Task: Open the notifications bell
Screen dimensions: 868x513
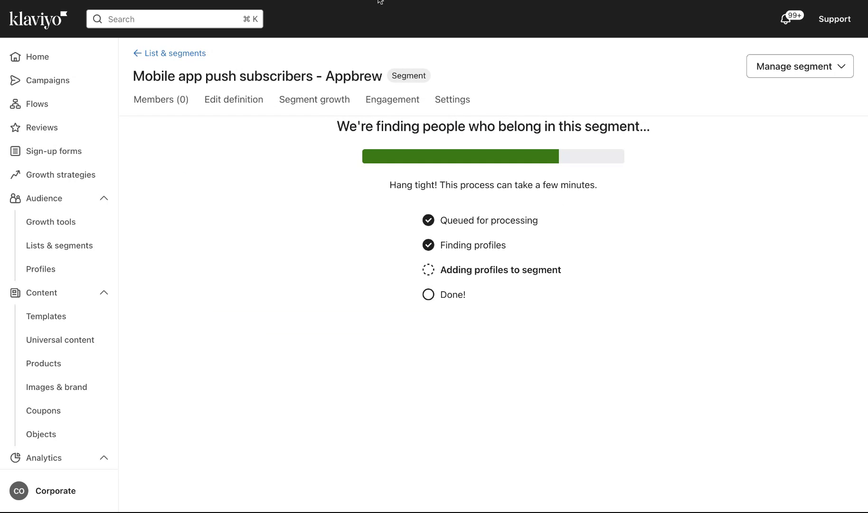Action: (785, 19)
